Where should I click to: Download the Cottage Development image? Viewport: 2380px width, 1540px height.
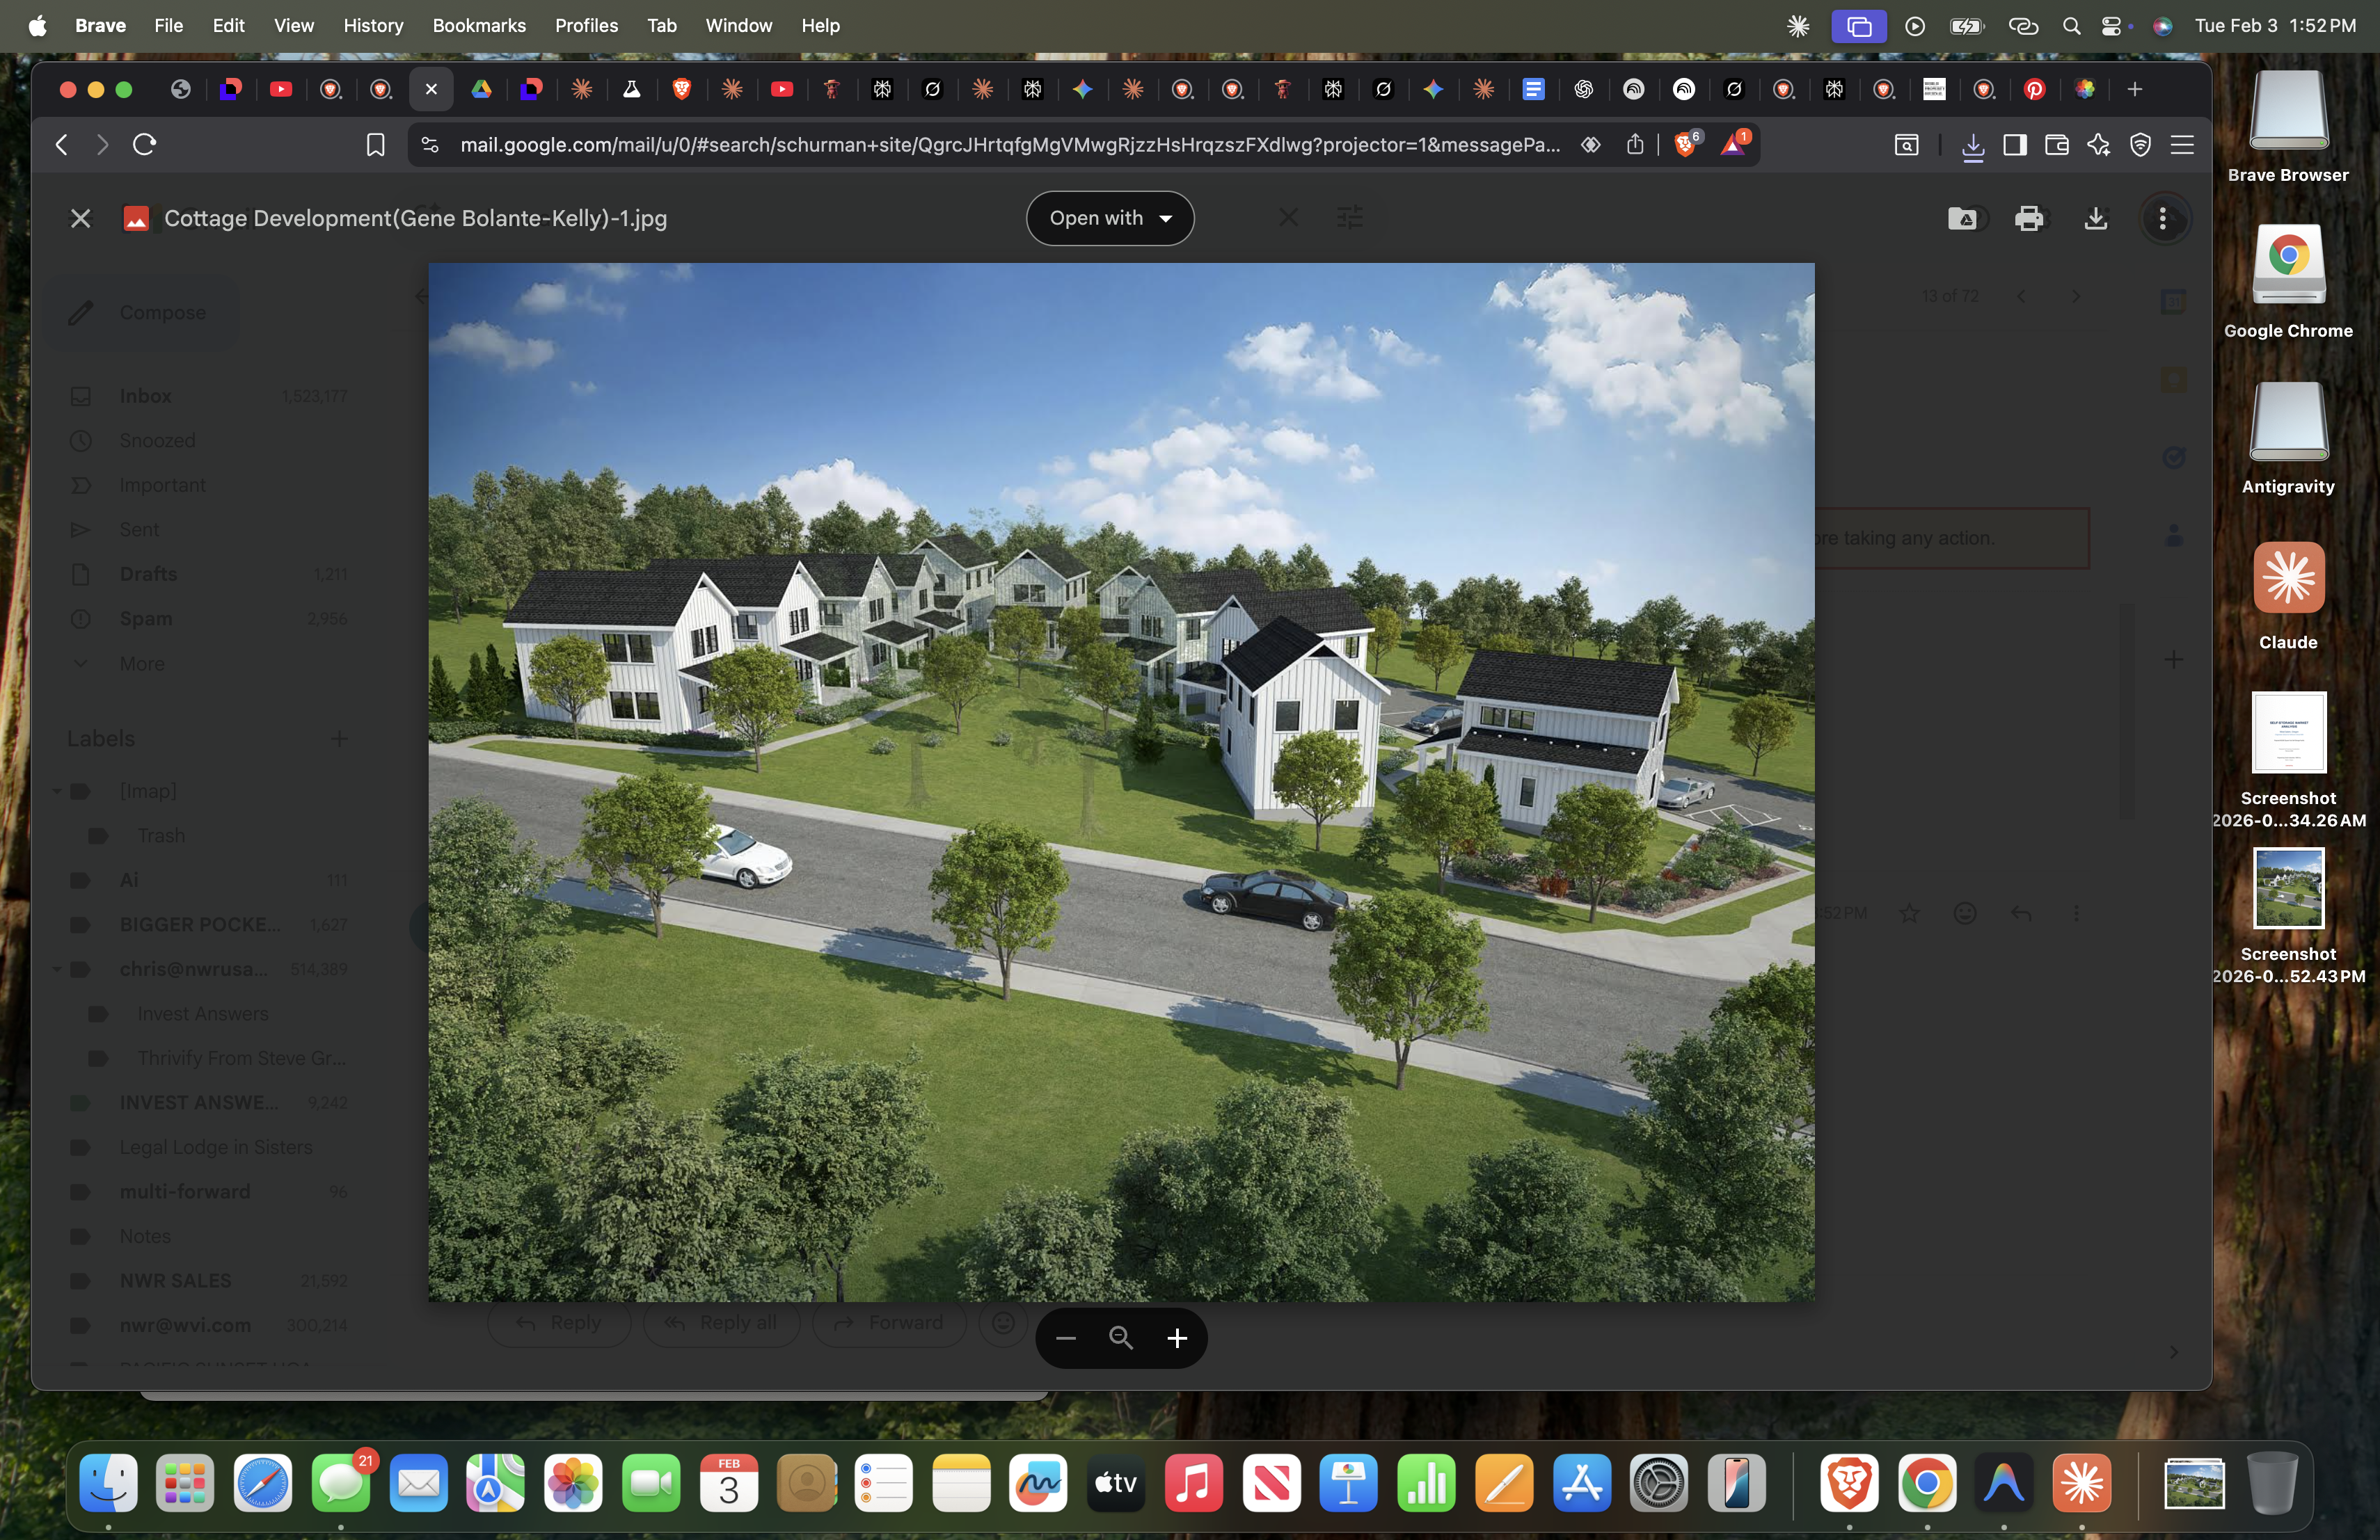[x=2095, y=219]
